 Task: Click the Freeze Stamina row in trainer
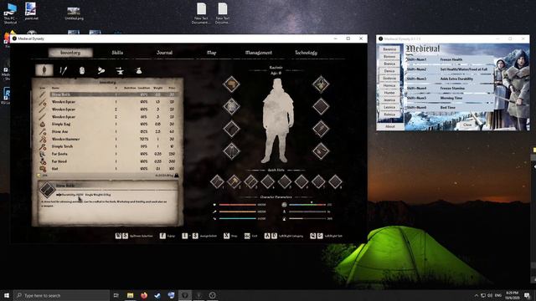(x=449, y=88)
